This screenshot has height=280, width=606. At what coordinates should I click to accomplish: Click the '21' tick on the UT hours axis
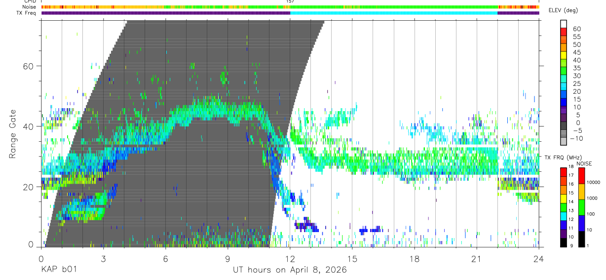[477, 258]
